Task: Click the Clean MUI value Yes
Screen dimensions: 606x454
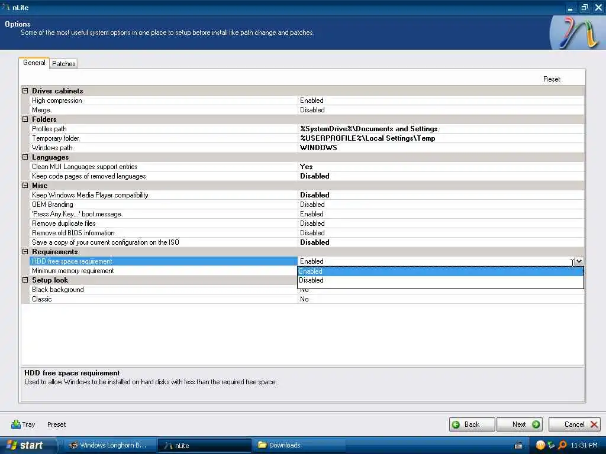Action: click(440, 167)
